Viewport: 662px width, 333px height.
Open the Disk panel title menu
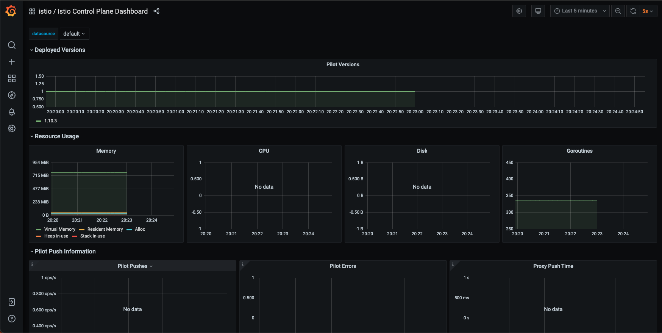tap(422, 151)
